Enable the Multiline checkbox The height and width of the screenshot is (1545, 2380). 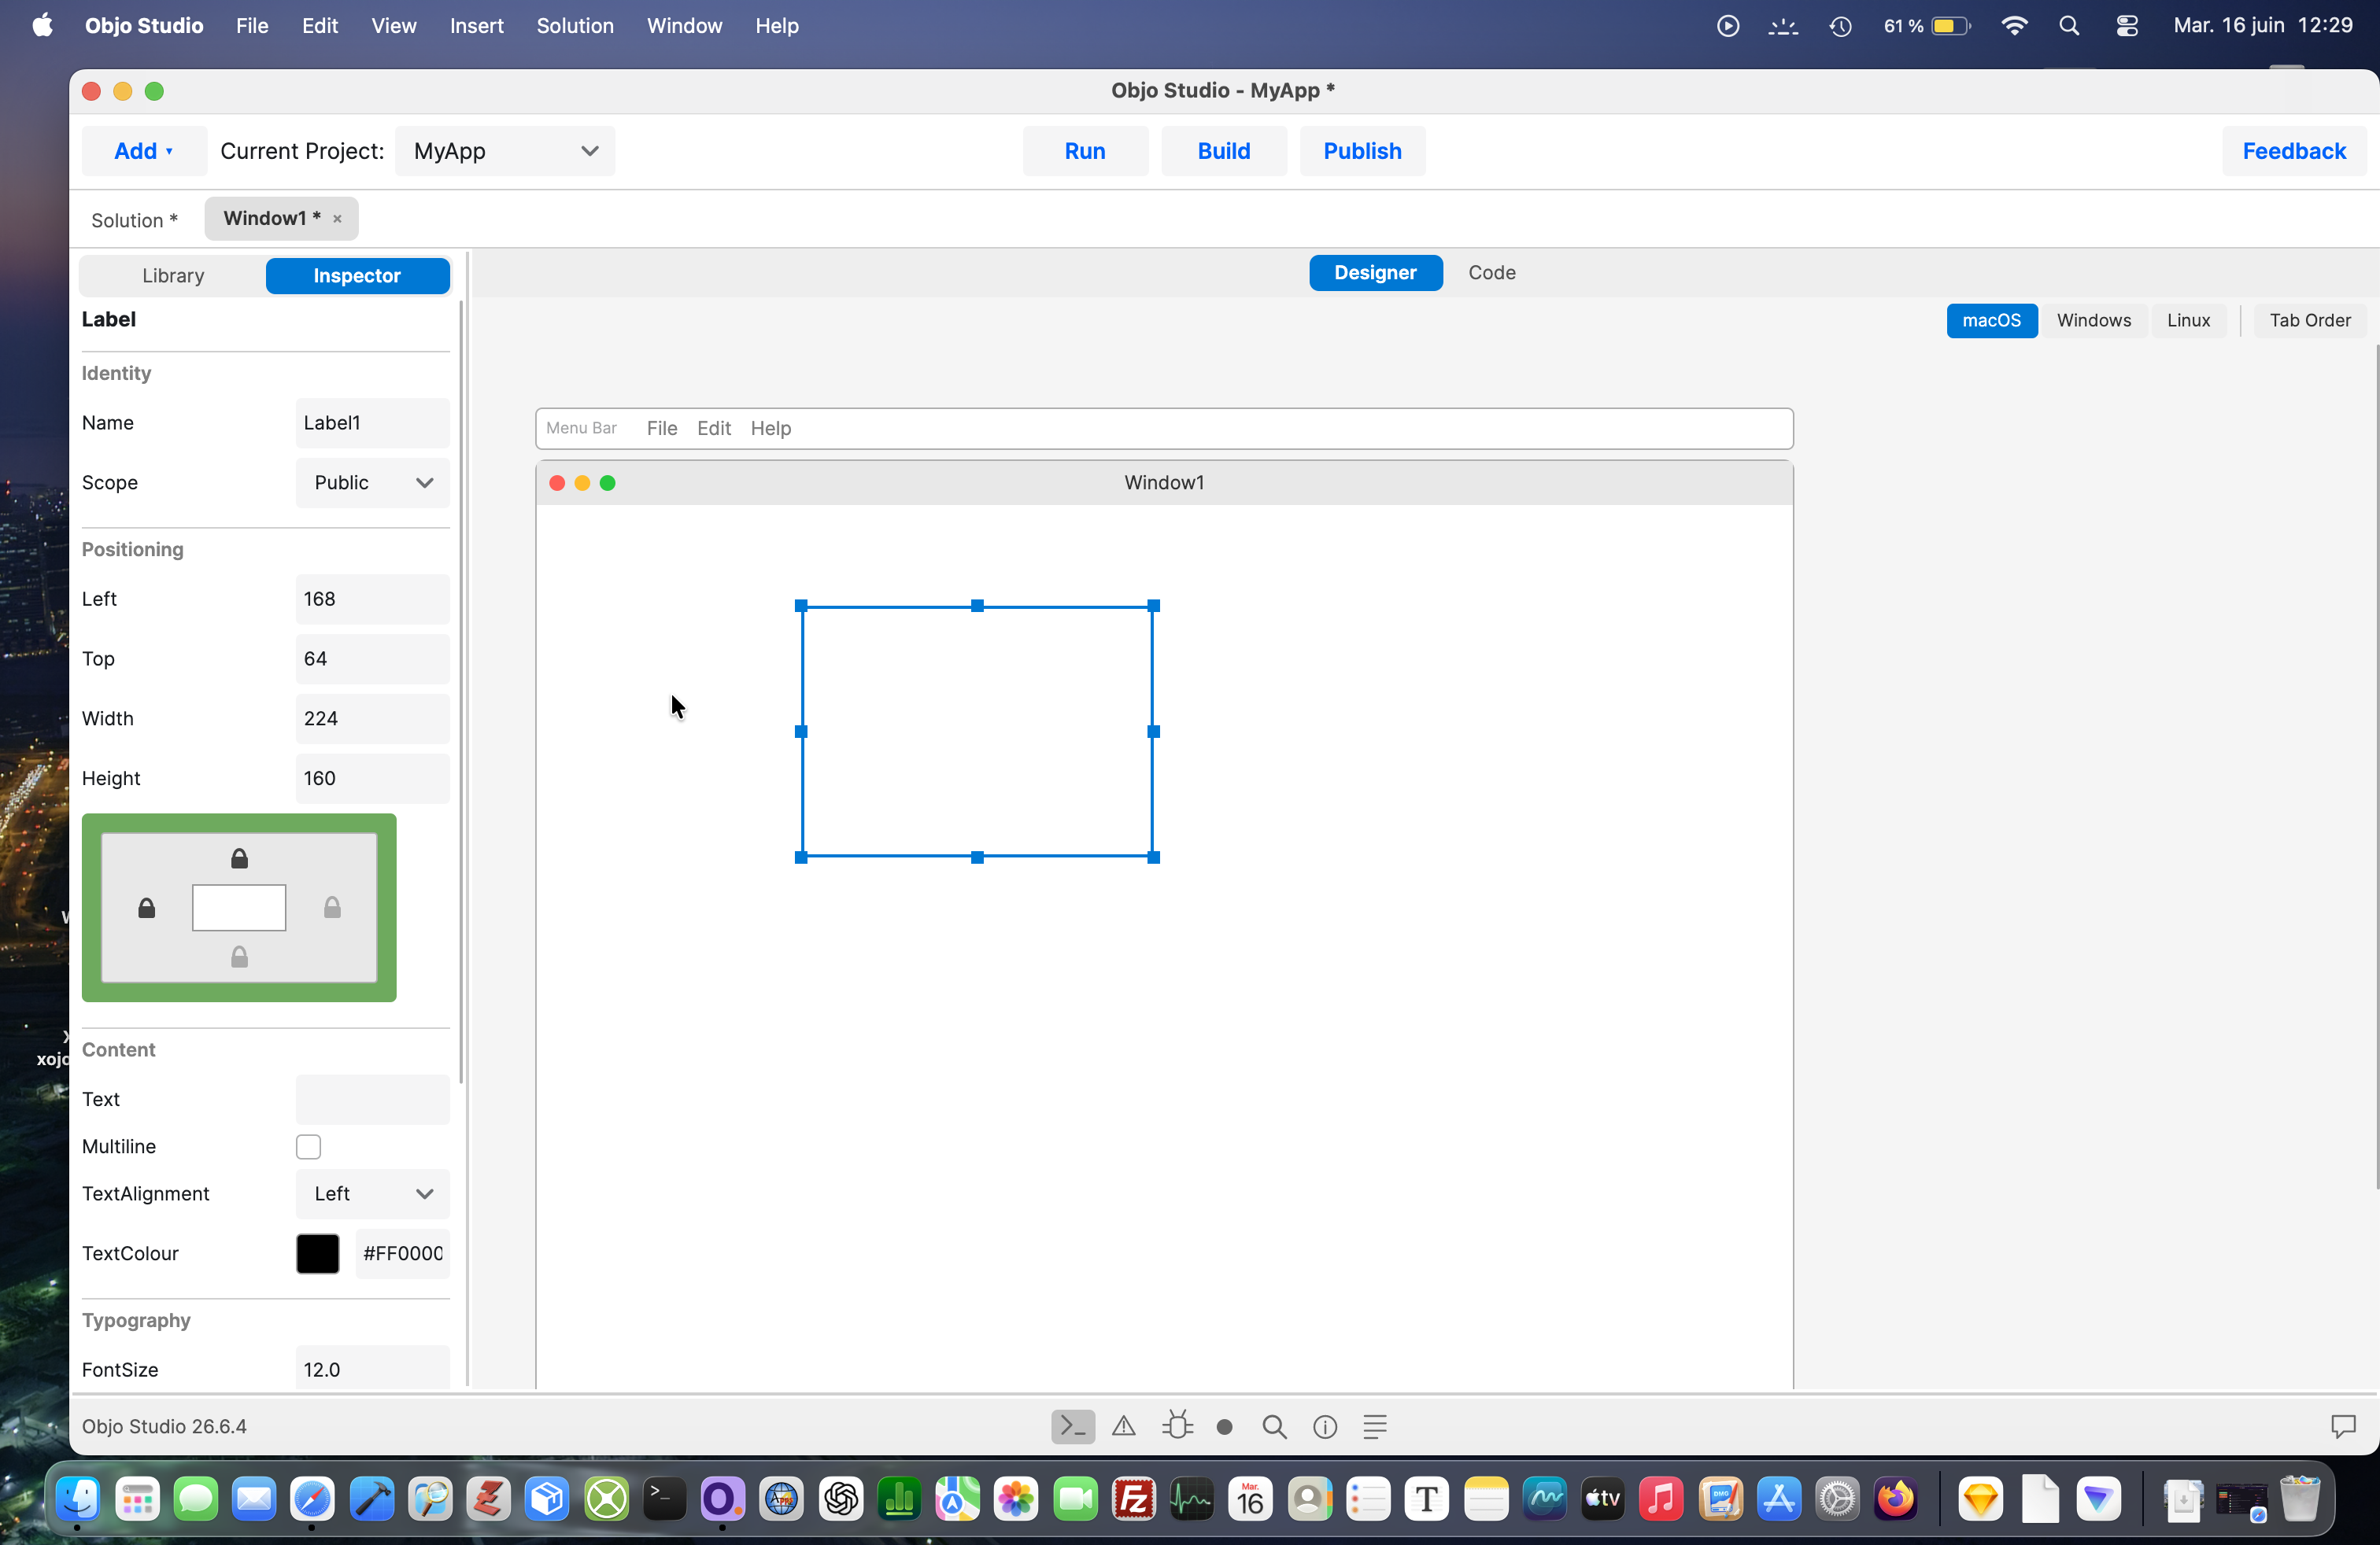308,1146
